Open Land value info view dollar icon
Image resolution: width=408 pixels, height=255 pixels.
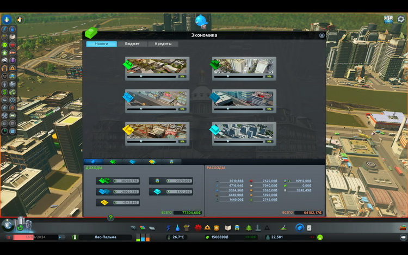tap(5, 92)
